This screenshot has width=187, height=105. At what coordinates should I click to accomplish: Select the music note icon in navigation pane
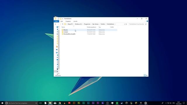[x=57, y=67]
